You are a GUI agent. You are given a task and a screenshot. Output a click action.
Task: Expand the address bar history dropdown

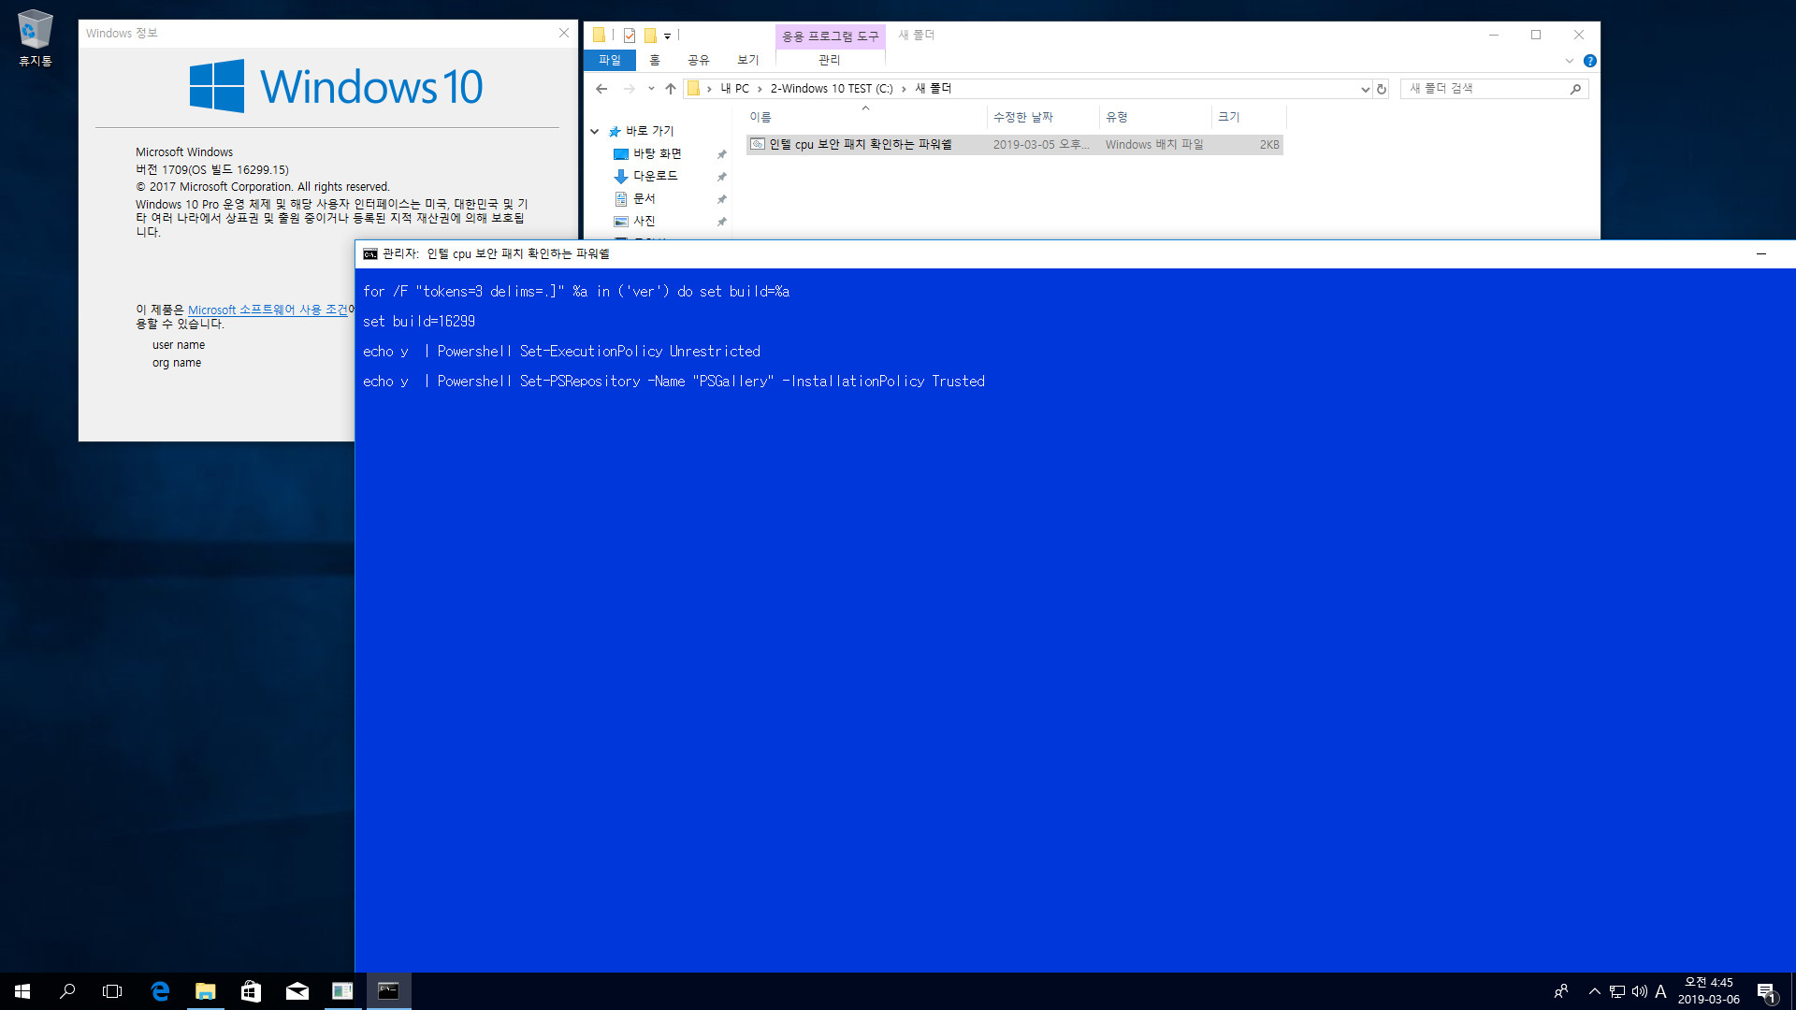pos(1365,89)
